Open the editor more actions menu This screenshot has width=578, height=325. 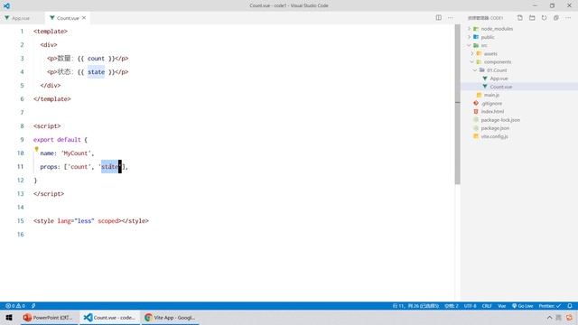click(451, 18)
